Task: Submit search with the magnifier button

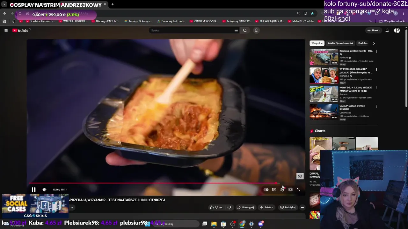Action: [x=245, y=31]
